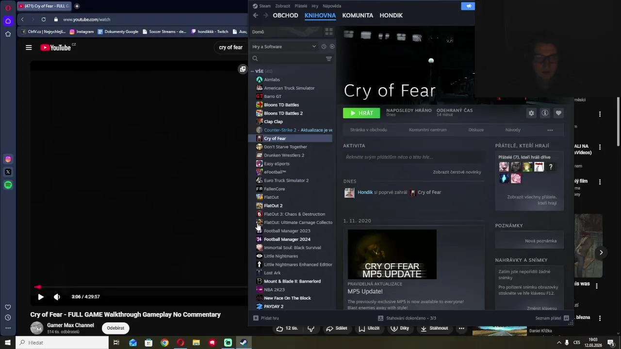The height and width of the screenshot is (349, 621).
Task: Switch to the KOMUNITA tab
Action: (x=358, y=16)
